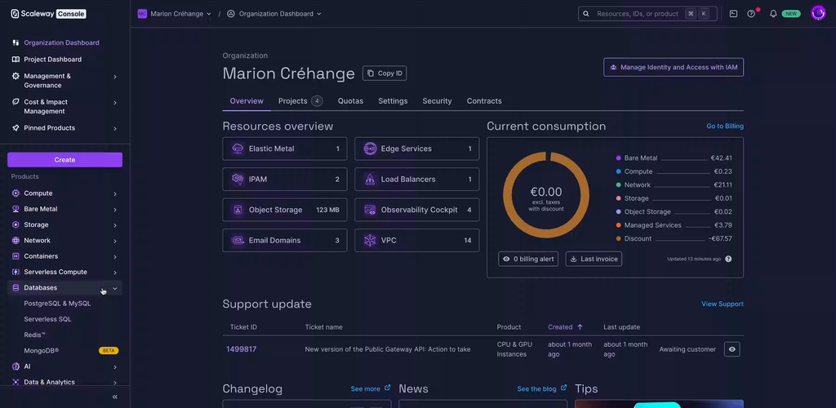This screenshot has height=408, width=836.
Task: Open Changelog See more link
Action: (371, 389)
